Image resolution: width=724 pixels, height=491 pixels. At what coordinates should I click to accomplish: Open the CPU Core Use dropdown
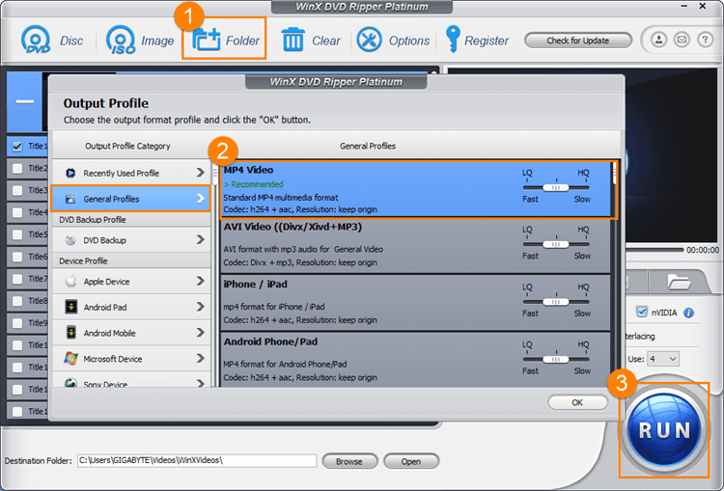pyautogui.click(x=663, y=359)
